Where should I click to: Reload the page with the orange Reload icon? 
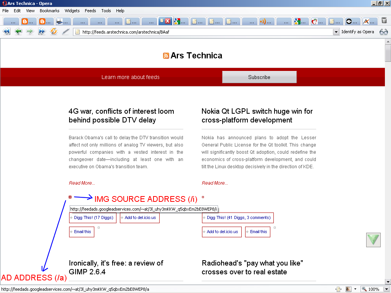tap(53, 32)
